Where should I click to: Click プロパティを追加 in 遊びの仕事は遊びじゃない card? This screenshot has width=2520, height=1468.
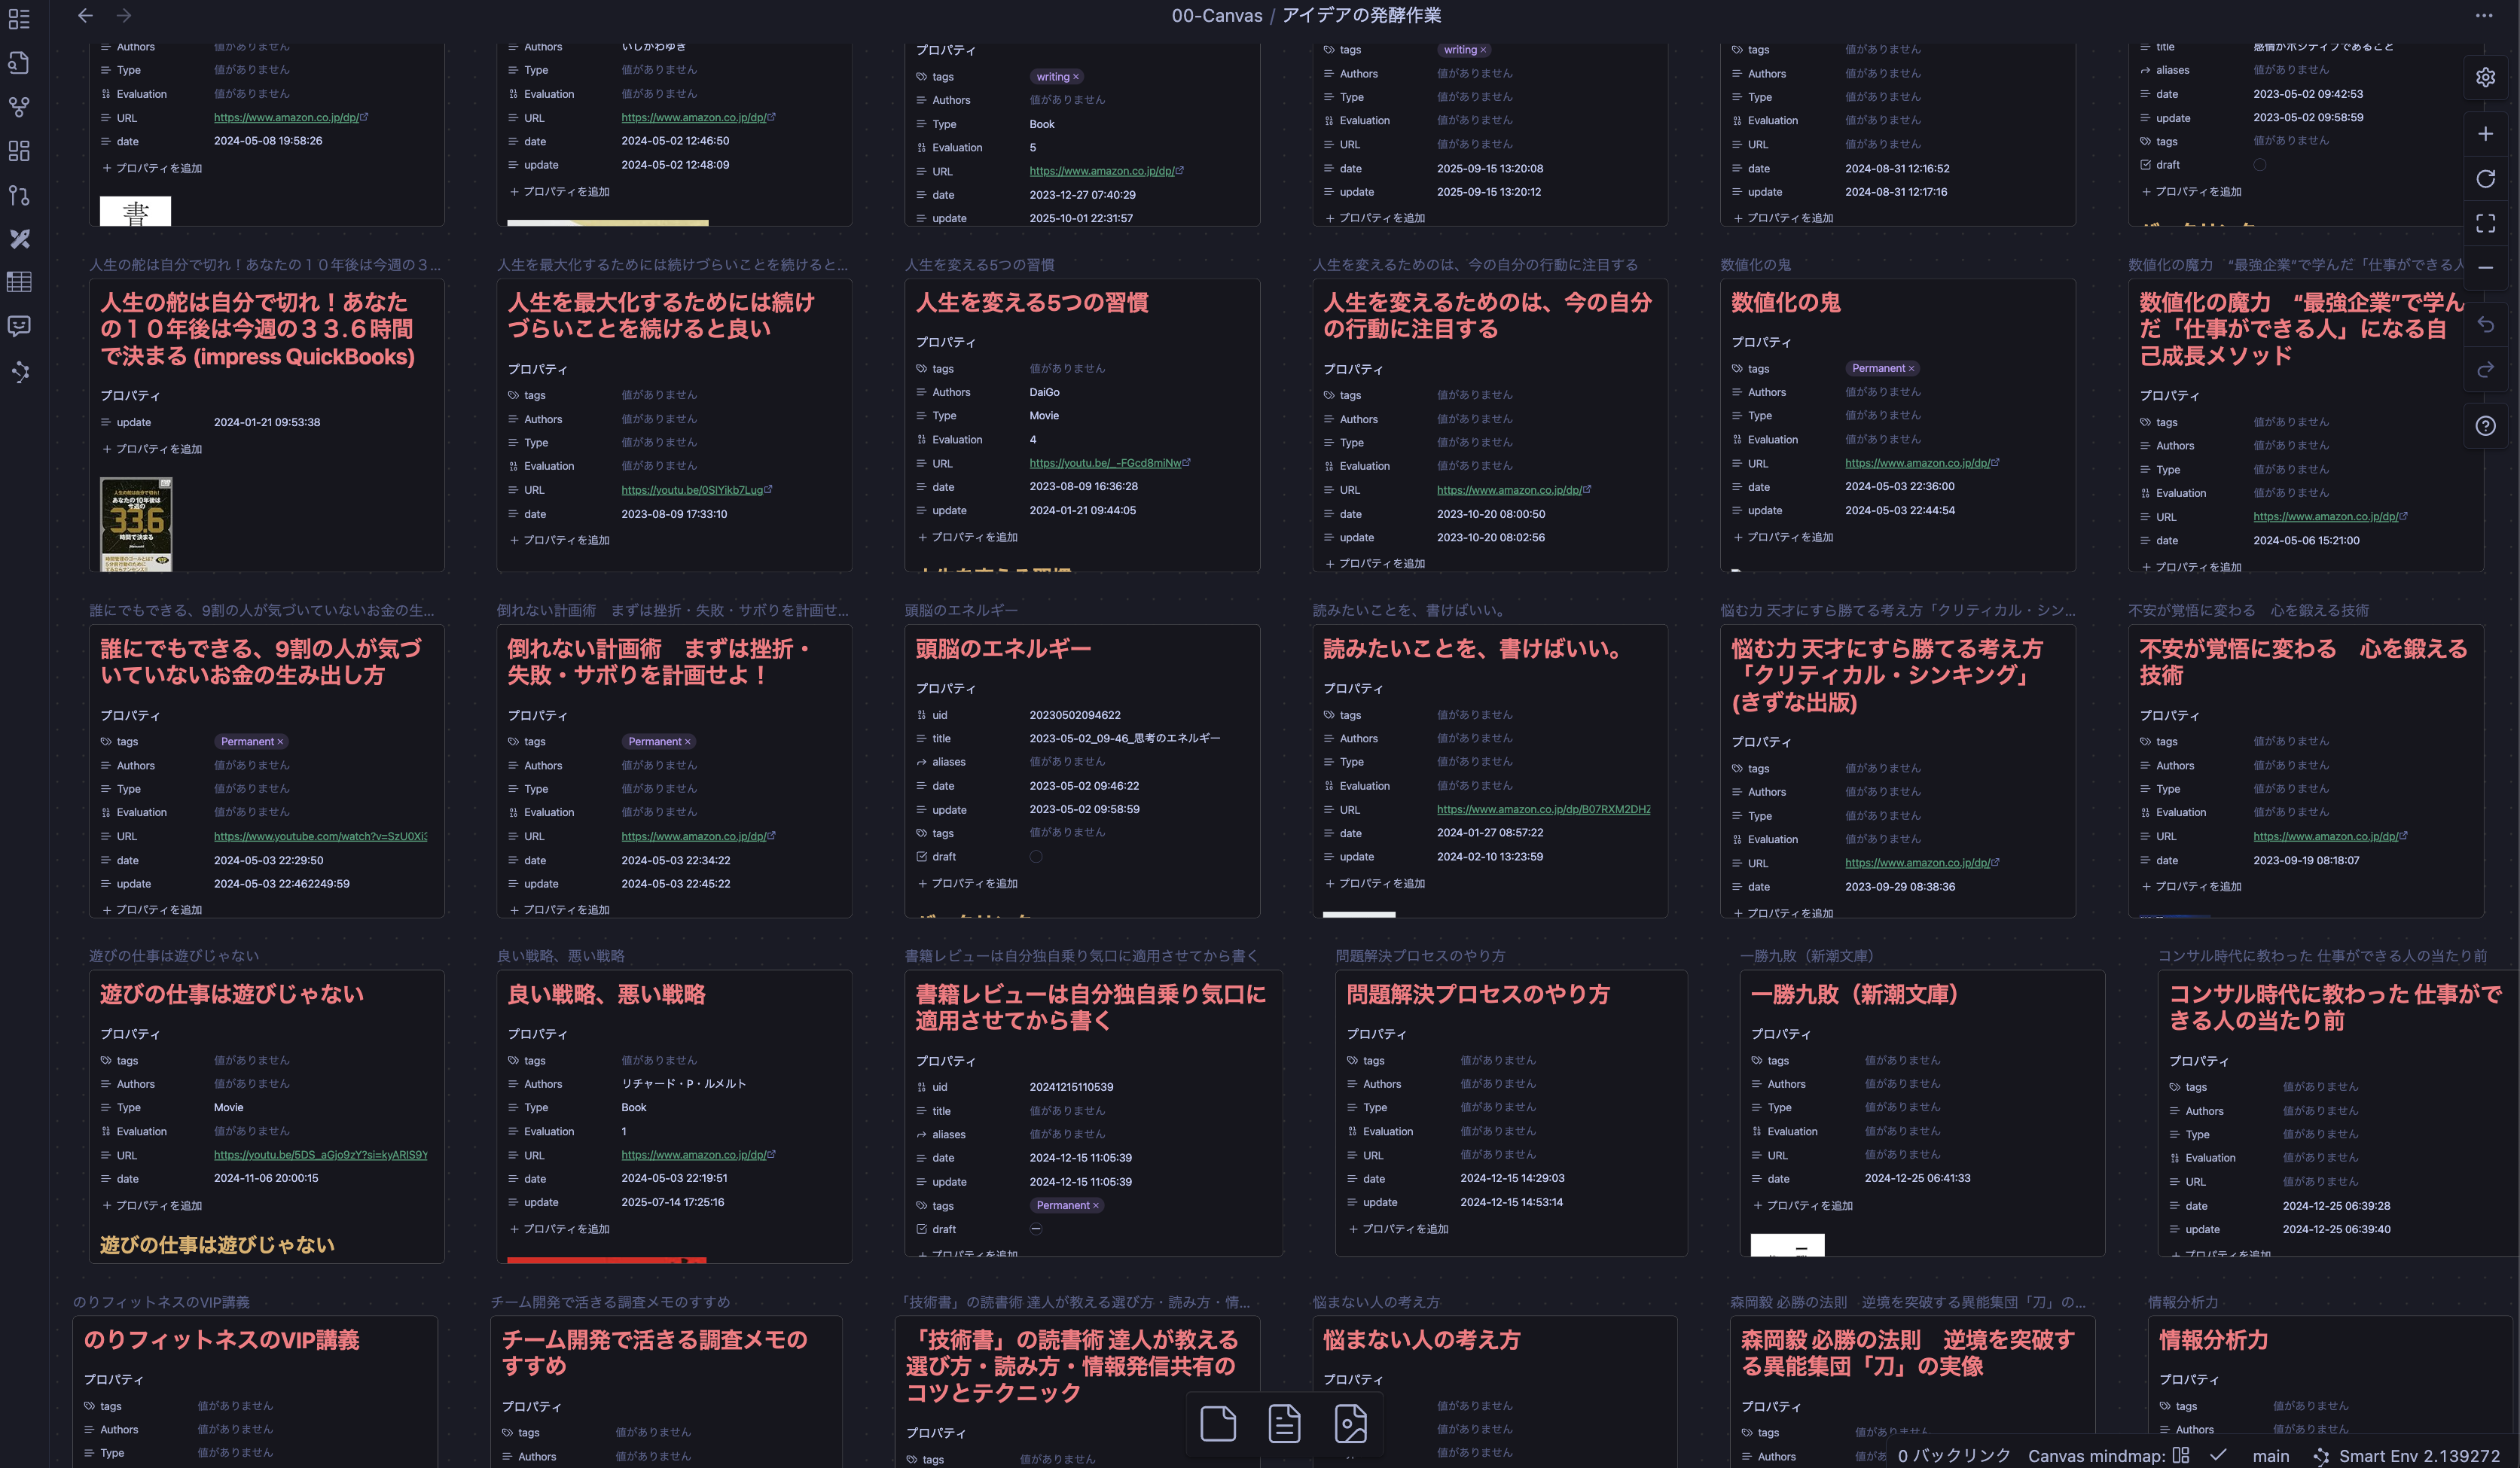point(152,1205)
